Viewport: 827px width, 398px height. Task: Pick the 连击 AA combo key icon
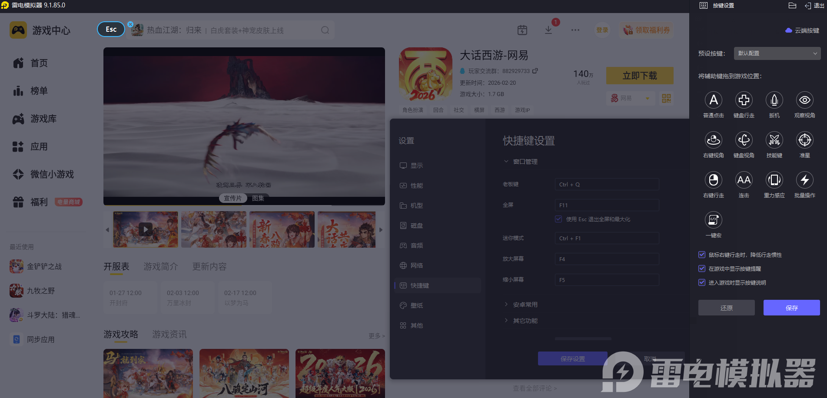click(744, 180)
